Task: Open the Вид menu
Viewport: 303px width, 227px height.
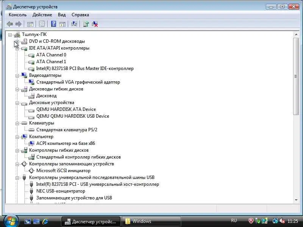Action: 62,15
